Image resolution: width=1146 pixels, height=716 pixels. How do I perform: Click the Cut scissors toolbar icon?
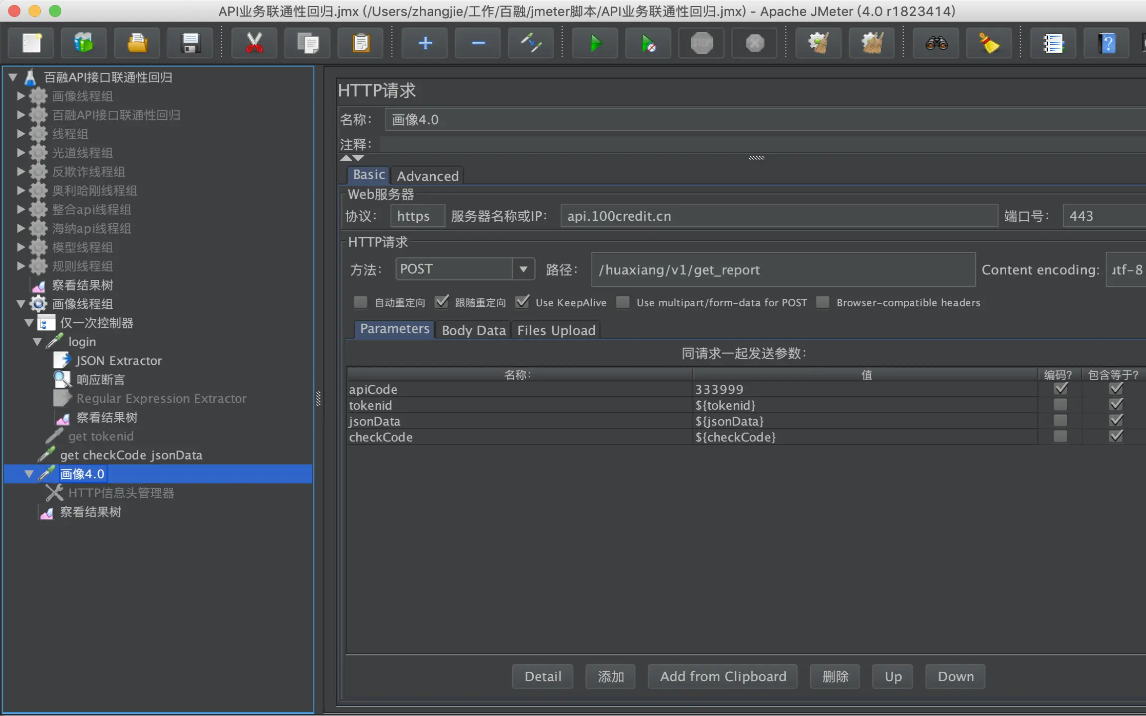[254, 43]
